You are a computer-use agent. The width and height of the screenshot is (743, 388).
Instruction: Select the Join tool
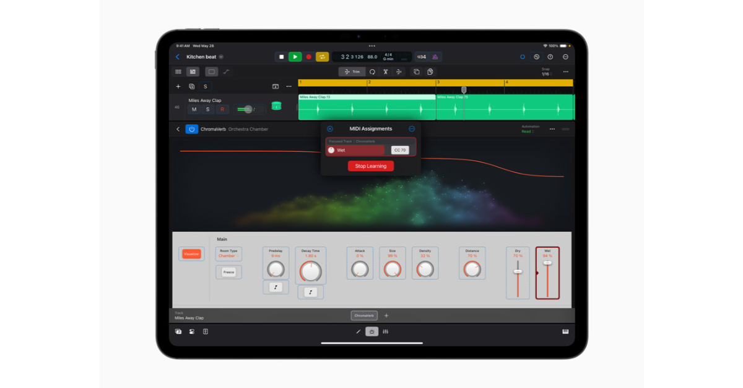tap(399, 72)
